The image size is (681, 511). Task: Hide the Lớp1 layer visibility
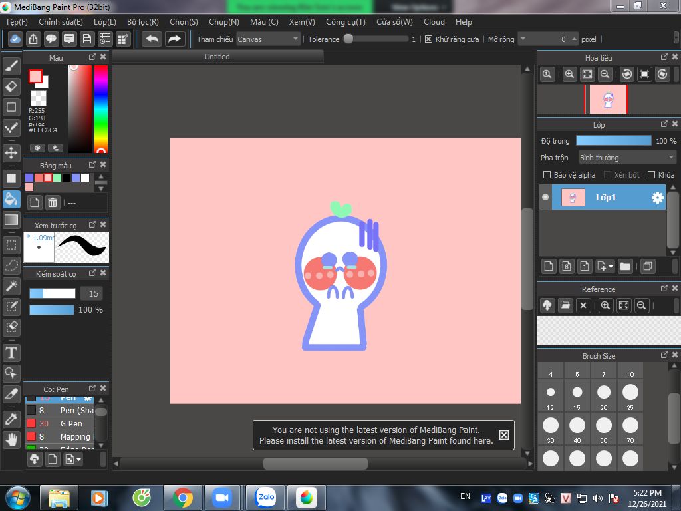click(545, 197)
